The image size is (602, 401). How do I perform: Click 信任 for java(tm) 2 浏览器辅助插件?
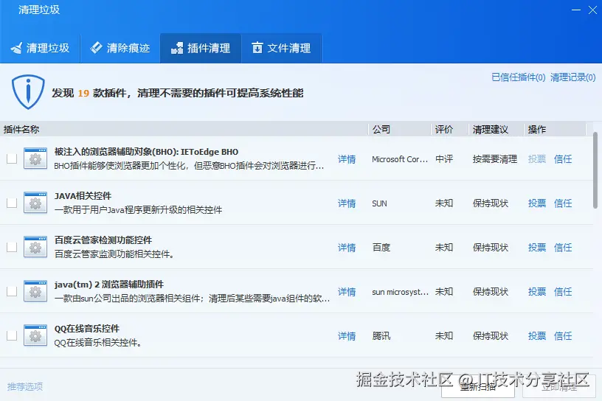pos(563,292)
